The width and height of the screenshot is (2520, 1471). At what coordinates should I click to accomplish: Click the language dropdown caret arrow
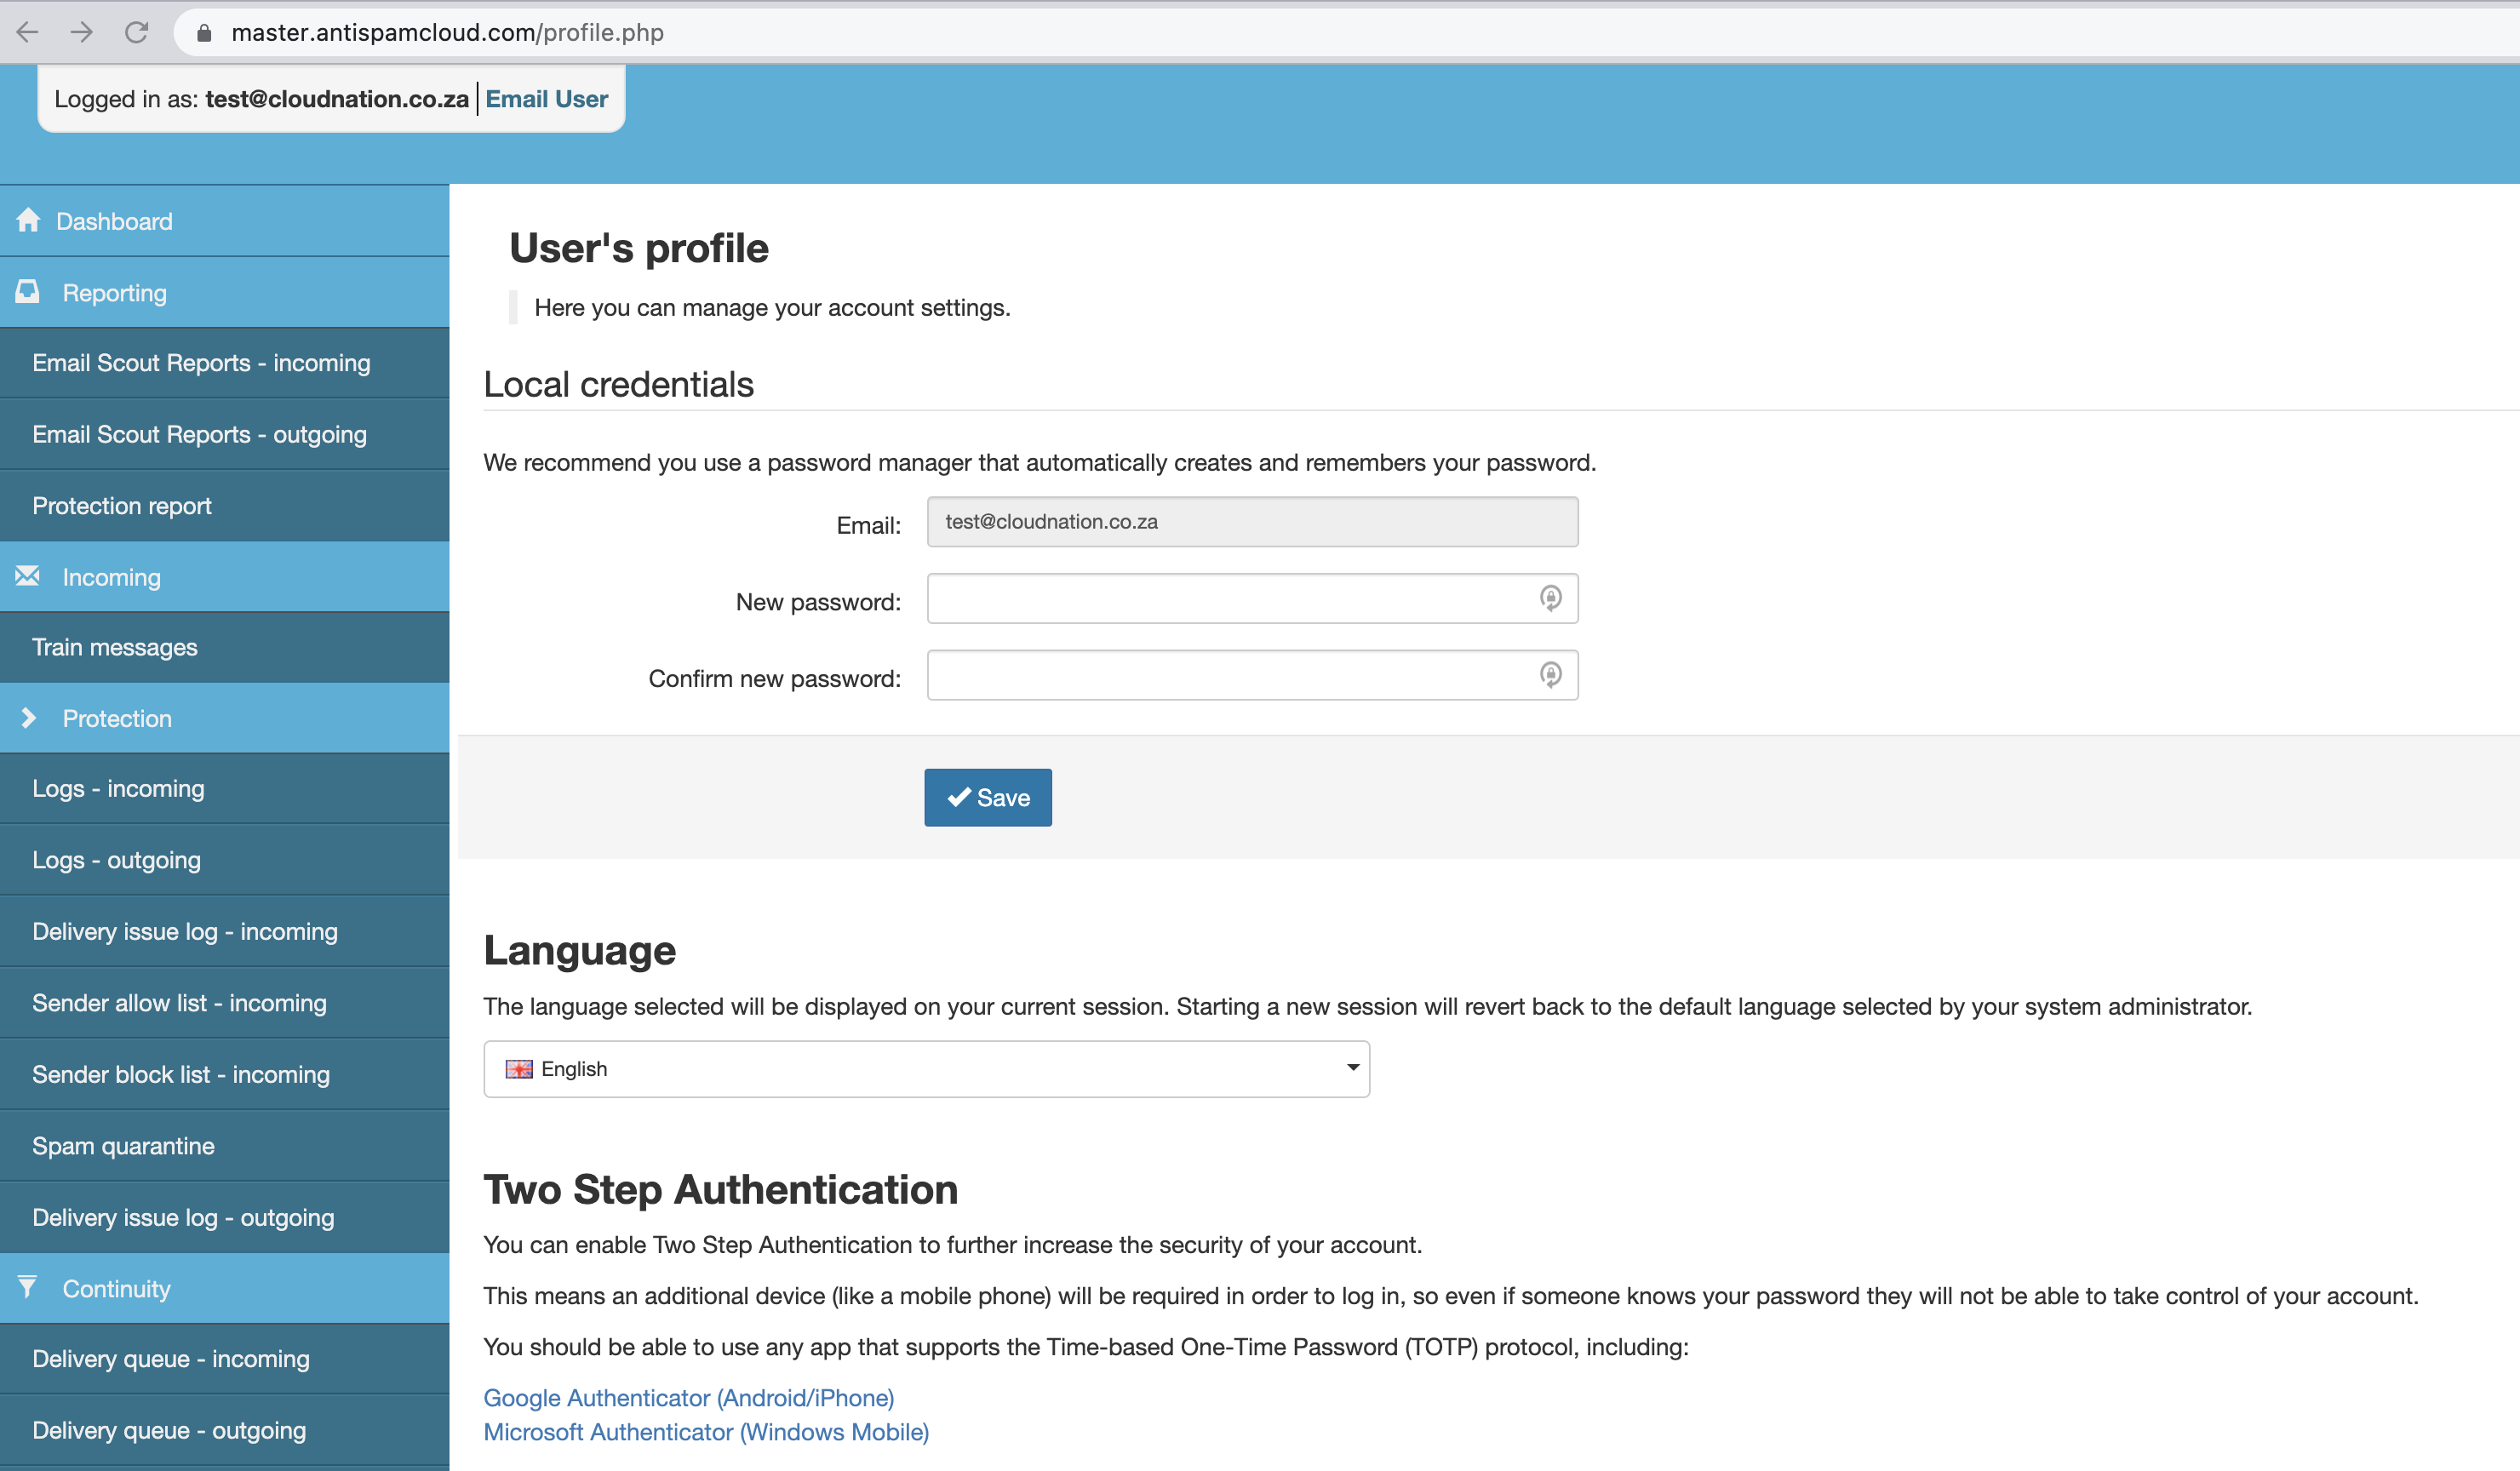1352,1068
